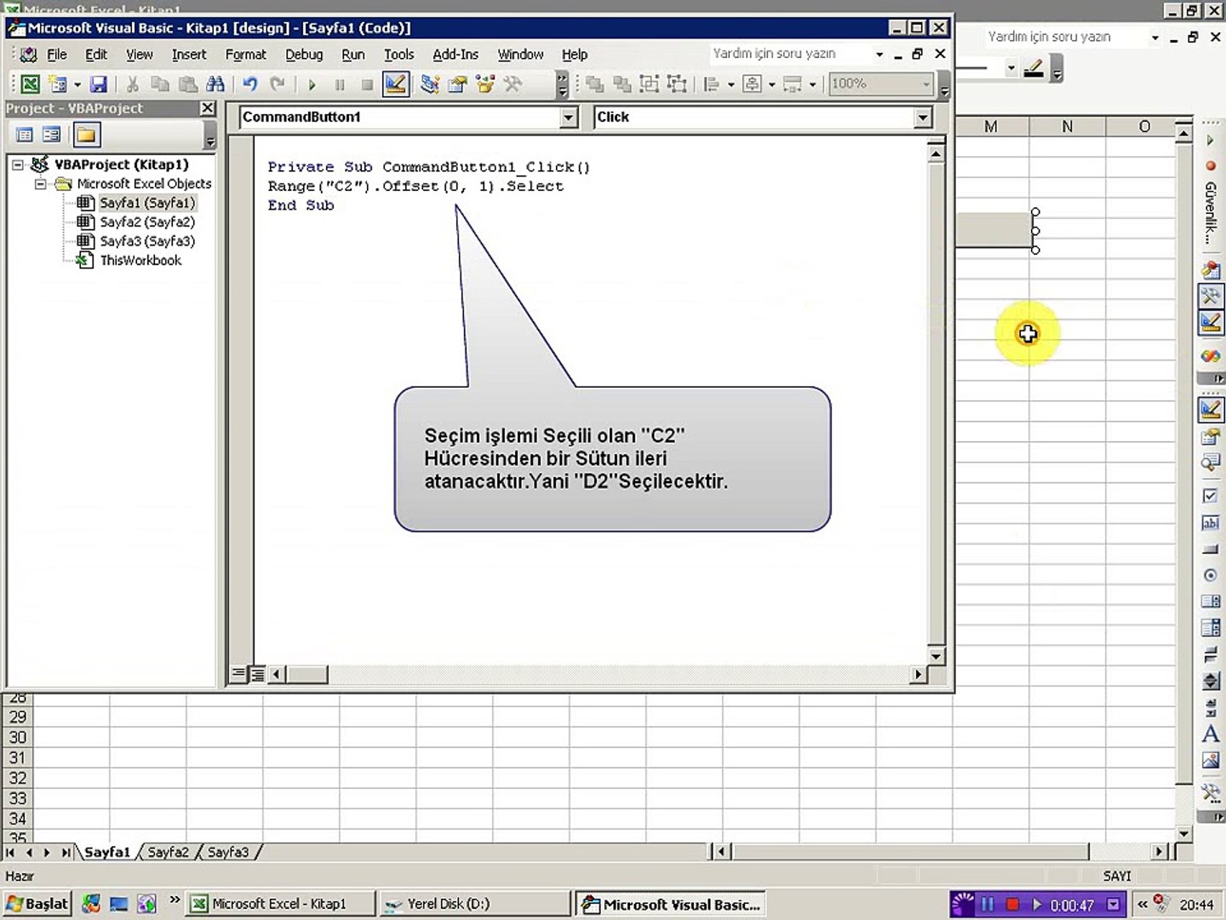Select Sayfa3 (Sayfa3) in the project tree
The image size is (1226, 920).
tap(147, 241)
